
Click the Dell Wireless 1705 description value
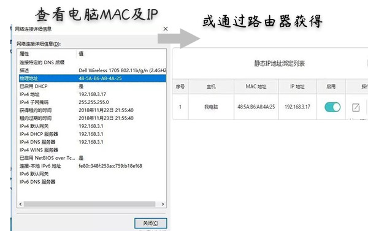(123, 70)
